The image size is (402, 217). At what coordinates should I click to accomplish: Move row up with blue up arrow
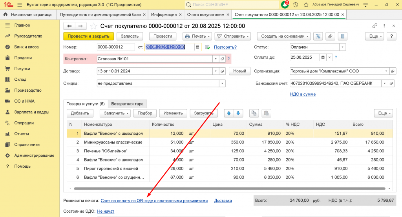point(229,113)
